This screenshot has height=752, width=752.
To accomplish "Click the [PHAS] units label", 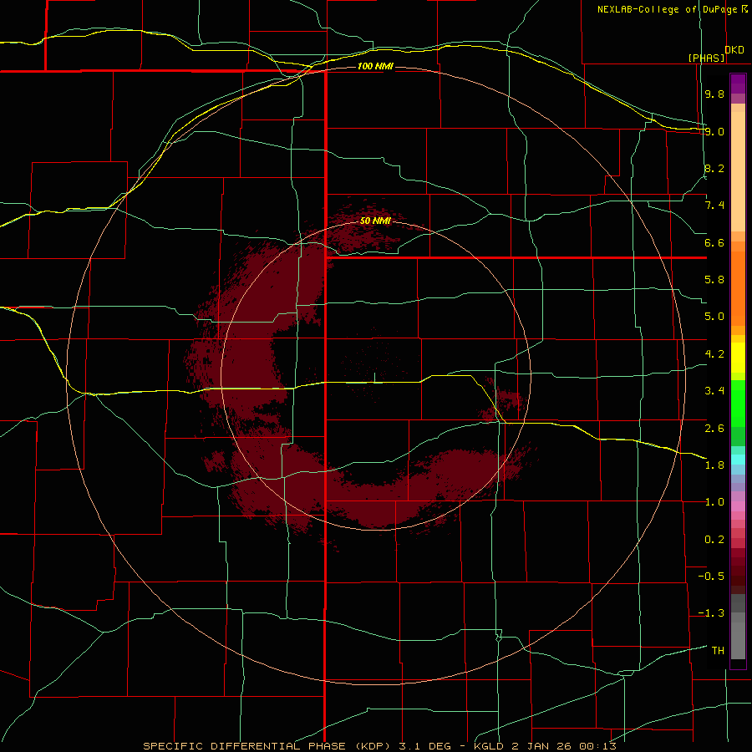I will click(706, 58).
